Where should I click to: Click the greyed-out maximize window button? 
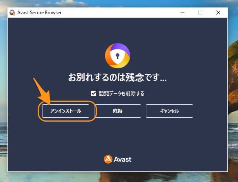pyautogui.click(x=200, y=13)
